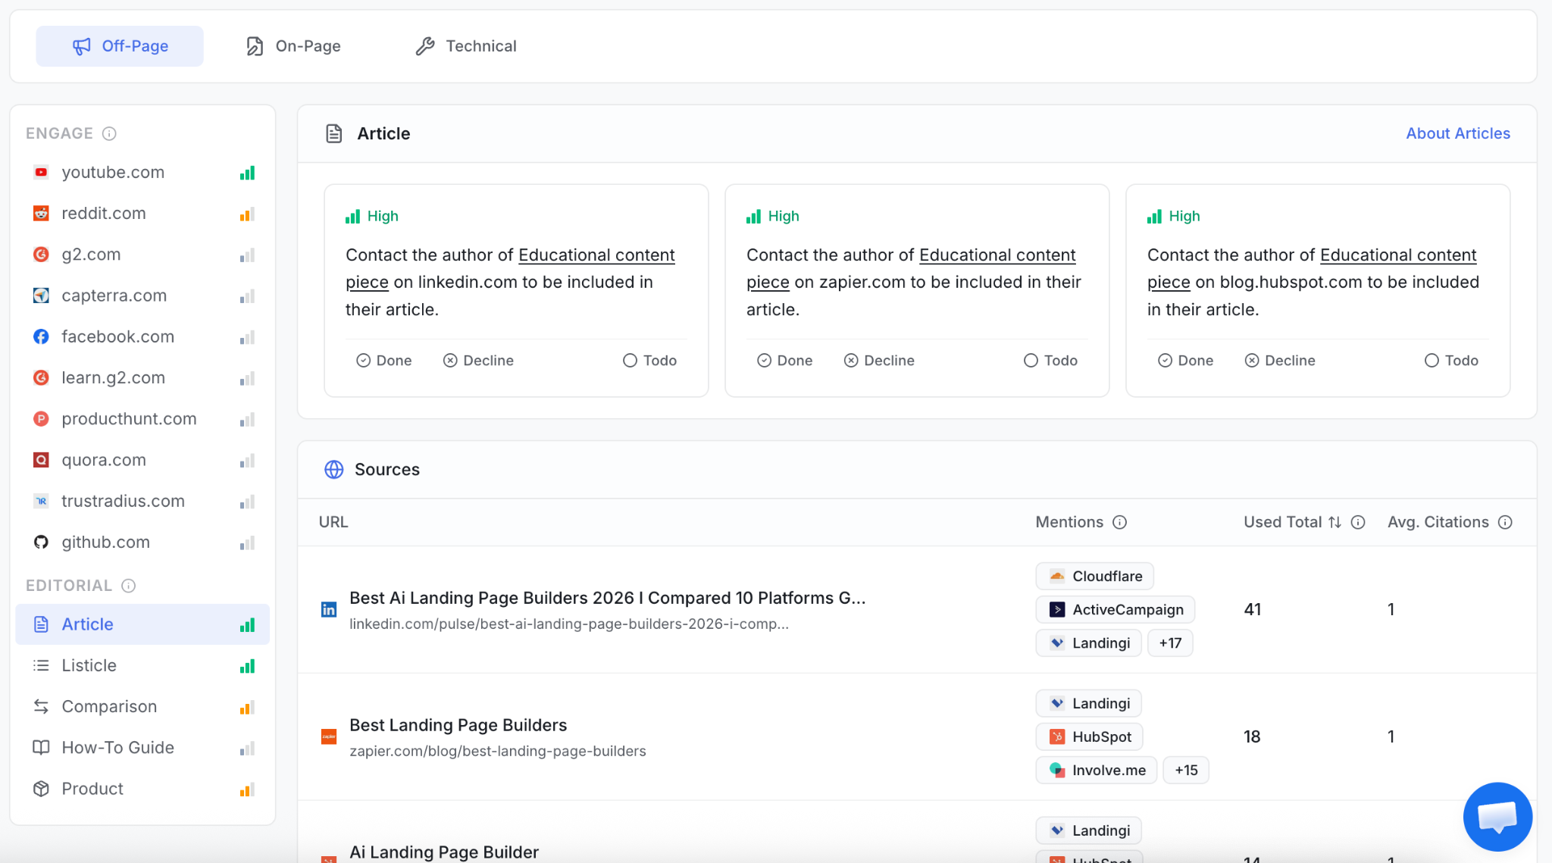Select youtube.com in the sidebar
1552x863 pixels.
[142, 173]
